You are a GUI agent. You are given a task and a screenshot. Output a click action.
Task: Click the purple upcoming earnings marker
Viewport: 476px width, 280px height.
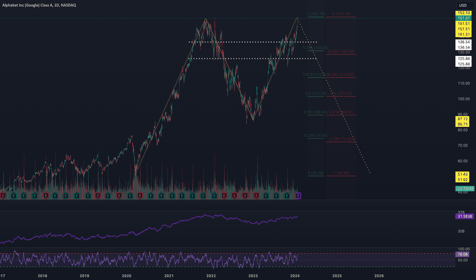coord(299,195)
